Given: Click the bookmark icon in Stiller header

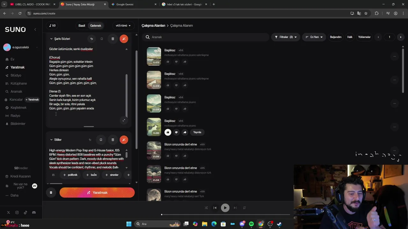Looking at the screenshot, I should click(x=101, y=140).
